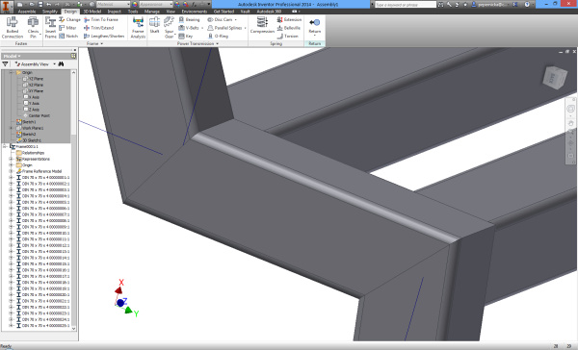Select the Bolted Connection tool
Image resolution: width=578 pixels, height=350 pixels.
(x=13, y=28)
